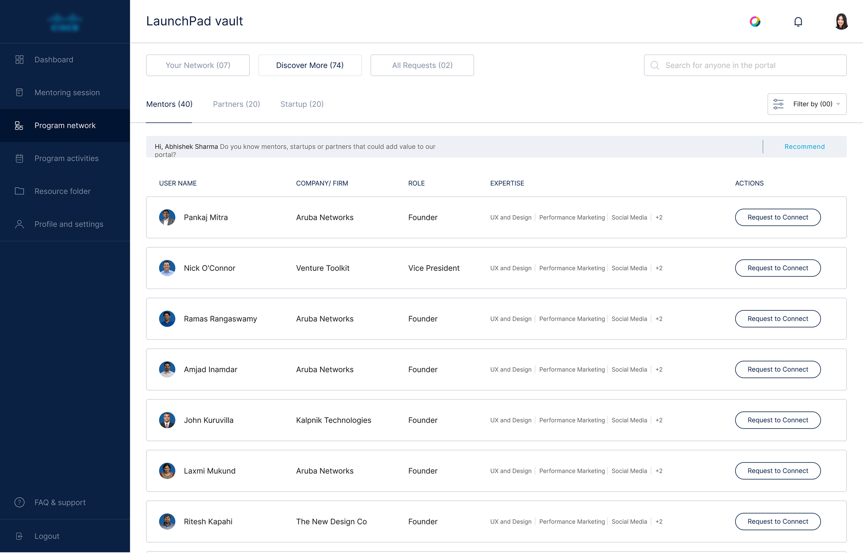Click Kalpnik Technologies company name
Viewport: 863px width, 553px height.
pyautogui.click(x=334, y=420)
